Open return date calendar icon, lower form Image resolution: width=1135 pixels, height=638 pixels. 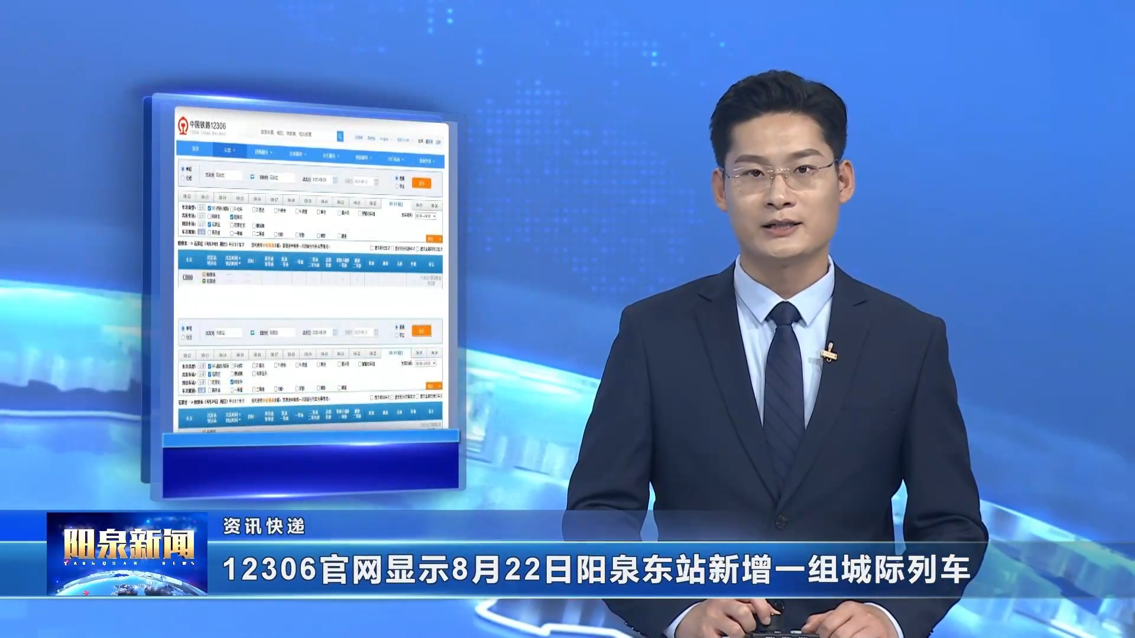tap(376, 332)
